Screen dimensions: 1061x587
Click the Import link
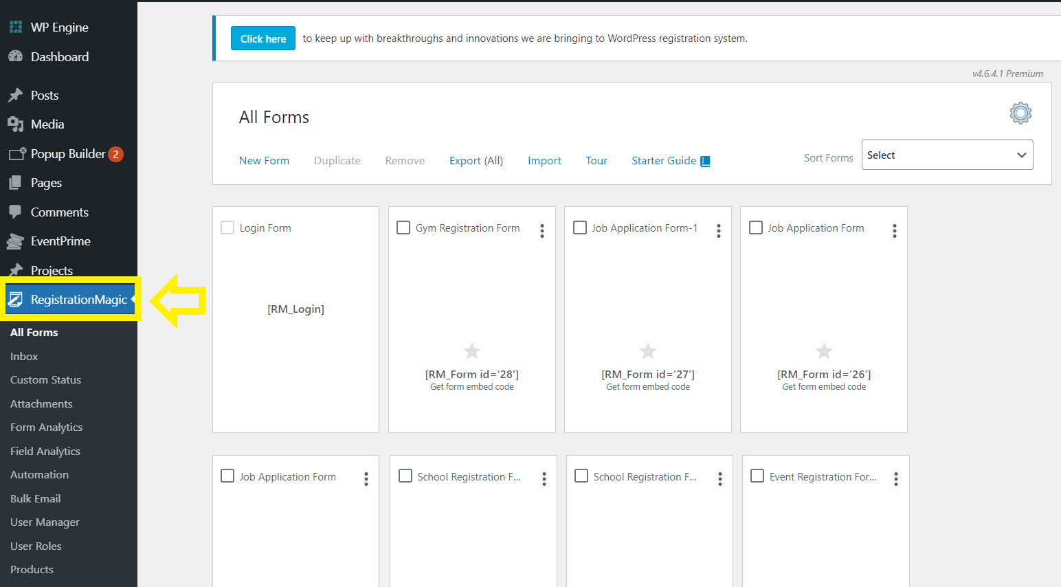coord(544,160)
